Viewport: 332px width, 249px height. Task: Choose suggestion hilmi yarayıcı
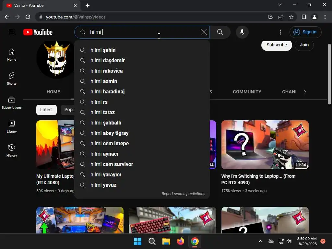tap(142, 175)
